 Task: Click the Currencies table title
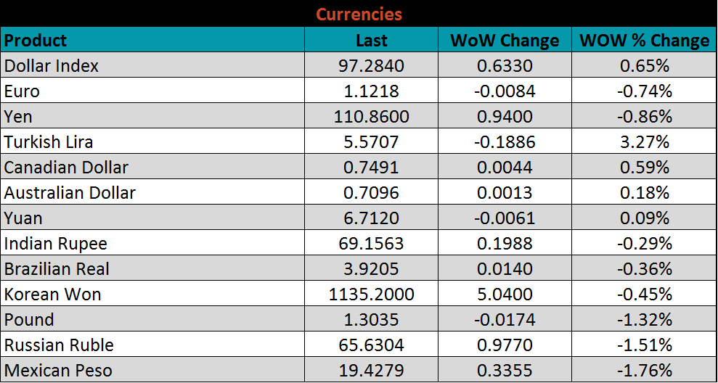[359, 14]
